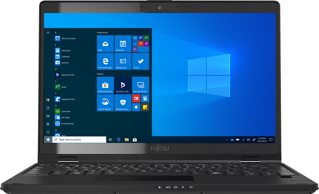Image resolution: width=319 pixels, height=194 pixels.
Task: Open Documents from the Start rail
Action: pyautogui.click(x=48, y=108)
